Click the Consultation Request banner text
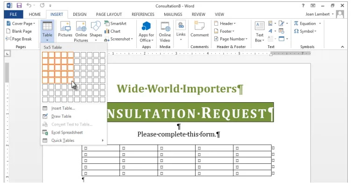The image size is (351, 183). click(x=190, y=113)
